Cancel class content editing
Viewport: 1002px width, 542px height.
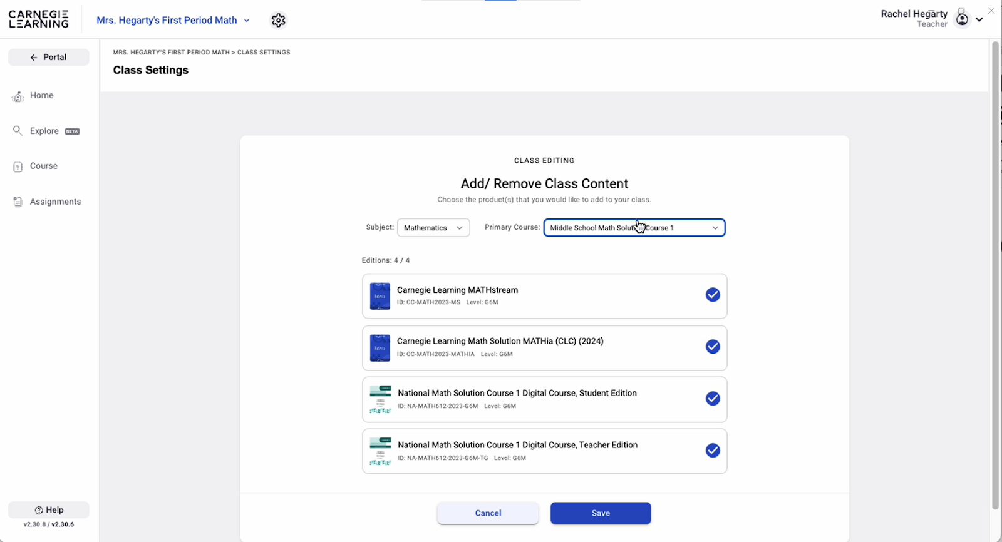[488, 513]
